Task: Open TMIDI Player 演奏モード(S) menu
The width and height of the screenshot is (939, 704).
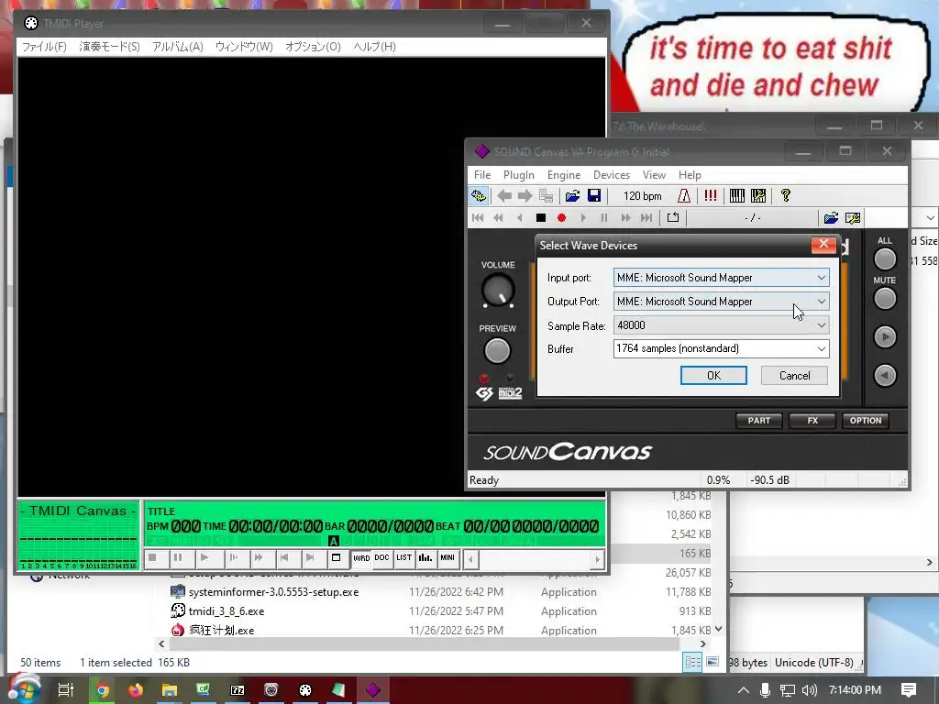Action: [x=110, y=47]
